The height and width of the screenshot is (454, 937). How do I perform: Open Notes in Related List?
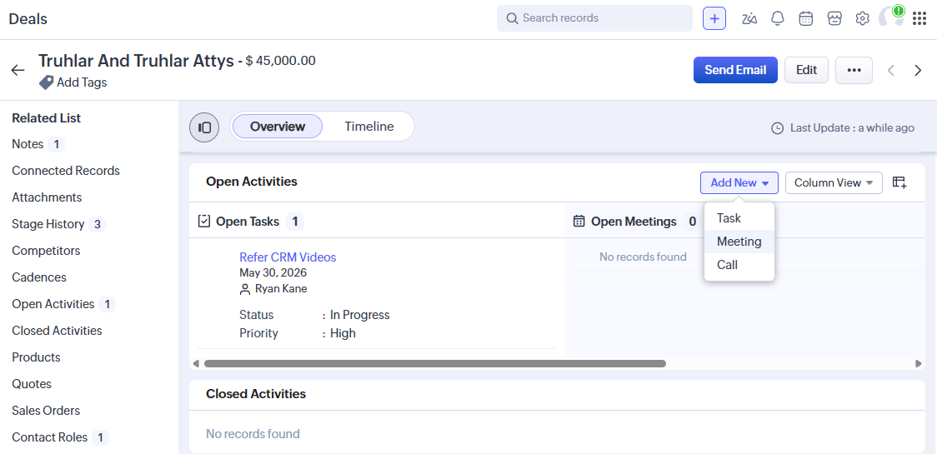click(28, 144)
